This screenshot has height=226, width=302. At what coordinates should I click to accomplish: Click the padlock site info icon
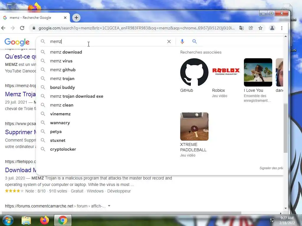pos(34,28)
